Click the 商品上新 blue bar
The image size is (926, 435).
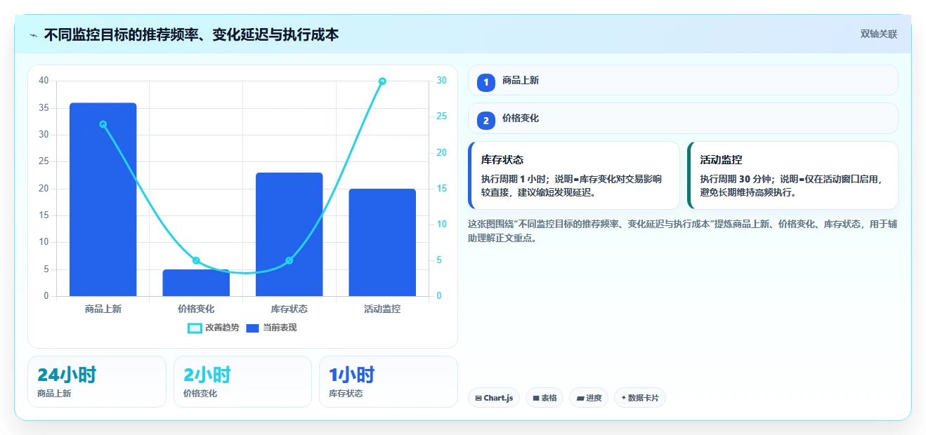[x=103, y=199]
